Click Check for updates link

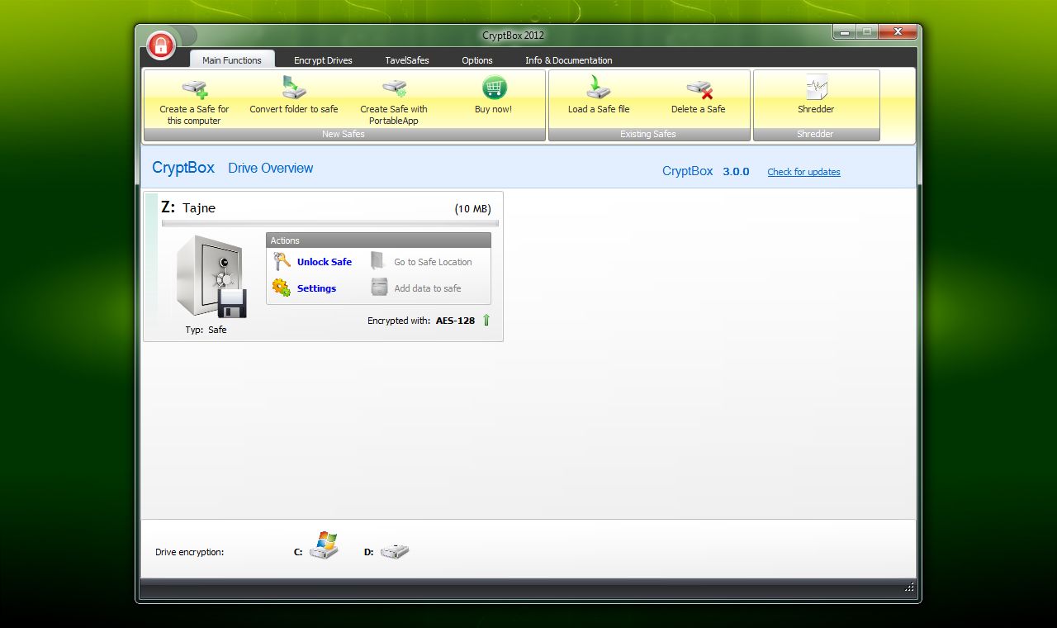click(x=803, y=172)
